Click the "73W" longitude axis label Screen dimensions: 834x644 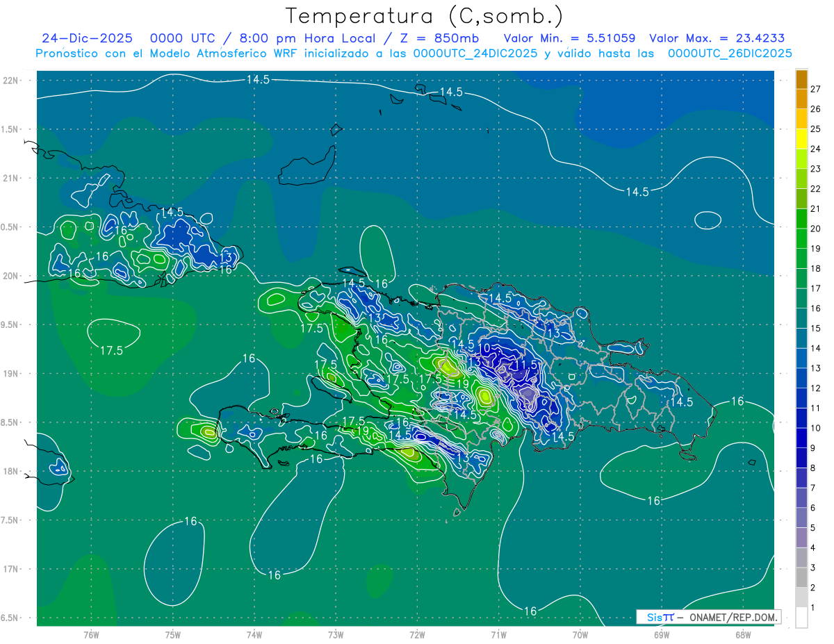(336, 634)
